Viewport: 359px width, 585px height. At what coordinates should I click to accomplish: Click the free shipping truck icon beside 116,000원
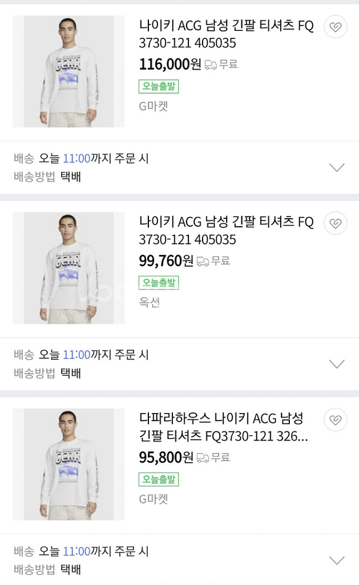pyautogui.click(x=211, y=65)
